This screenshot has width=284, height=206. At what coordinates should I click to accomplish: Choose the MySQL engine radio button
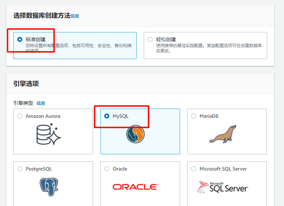[107, 116]
